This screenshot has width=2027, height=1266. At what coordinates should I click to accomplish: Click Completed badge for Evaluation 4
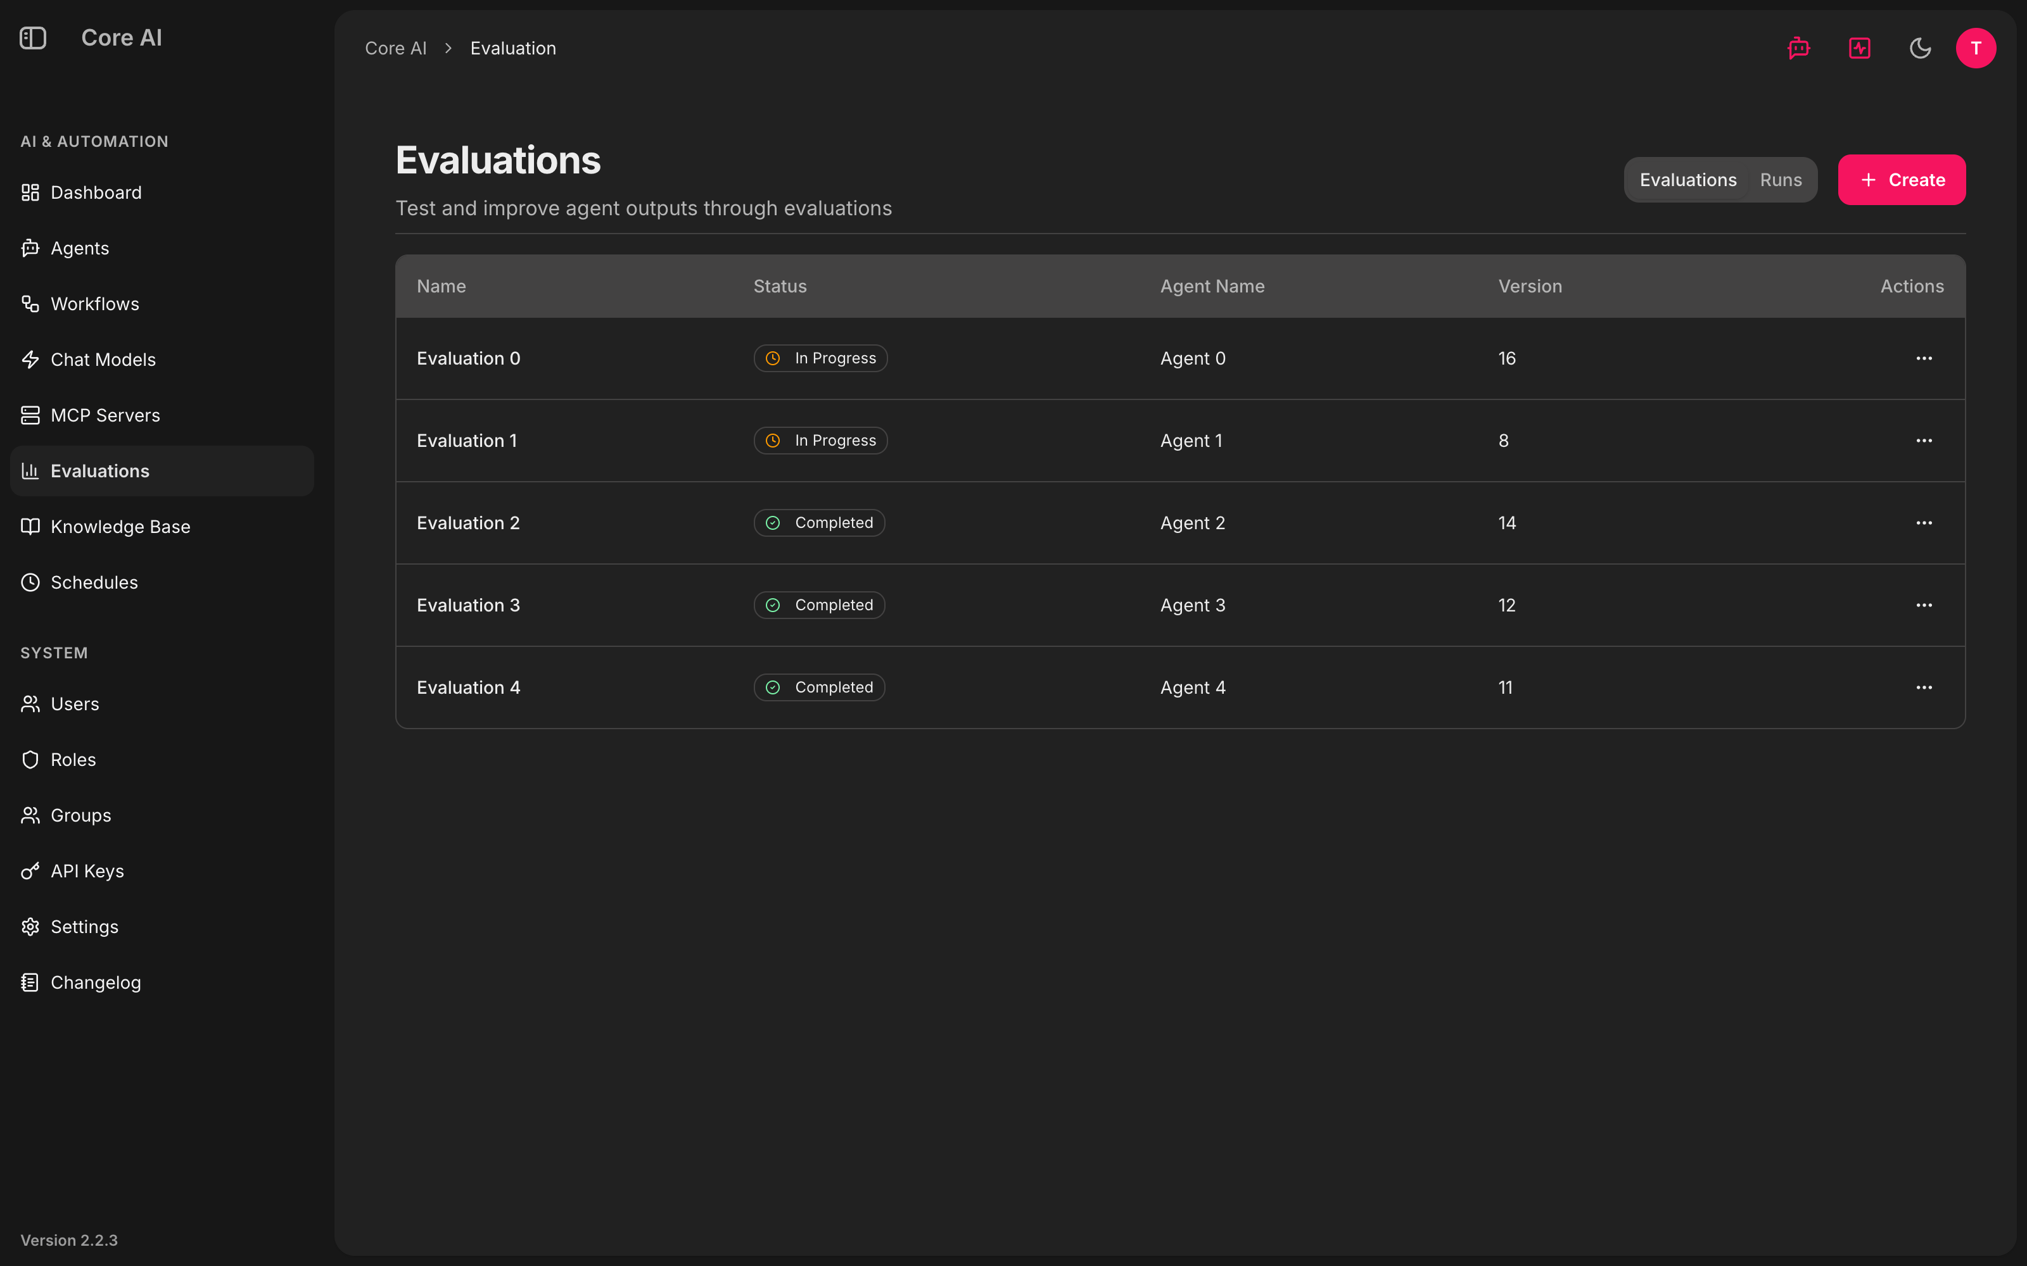[819, 687]
